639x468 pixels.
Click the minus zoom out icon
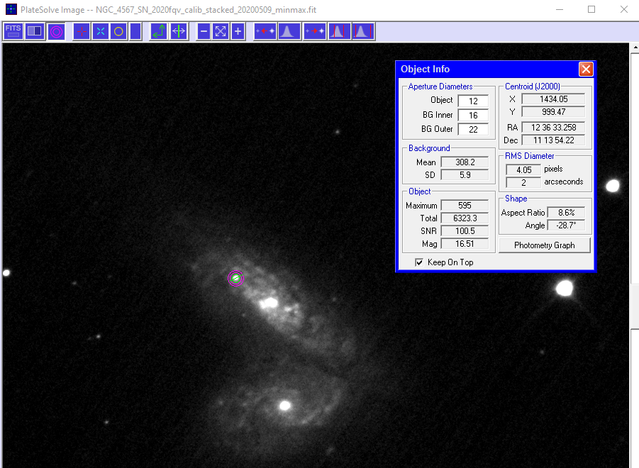204,31
